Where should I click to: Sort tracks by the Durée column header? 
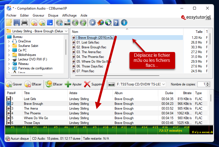pos(166,93)
